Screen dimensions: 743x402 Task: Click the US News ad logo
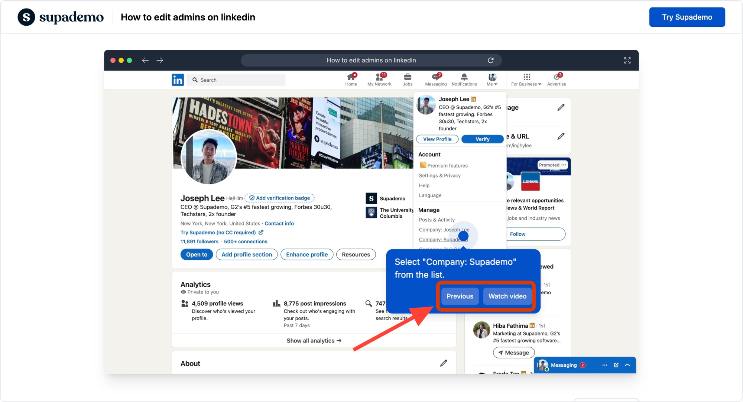[x=530, y=181]
